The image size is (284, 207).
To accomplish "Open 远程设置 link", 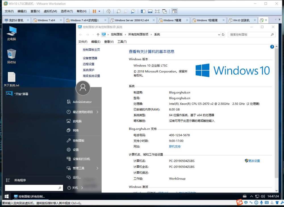I will coord(89,64).
